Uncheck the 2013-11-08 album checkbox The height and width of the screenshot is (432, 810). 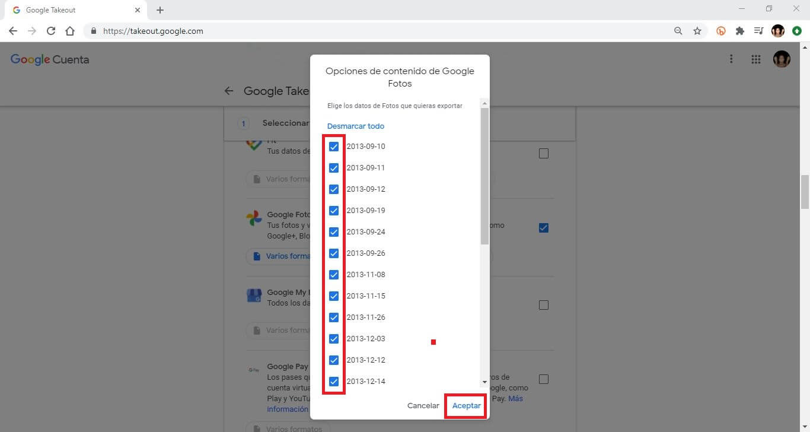[334, 275]
